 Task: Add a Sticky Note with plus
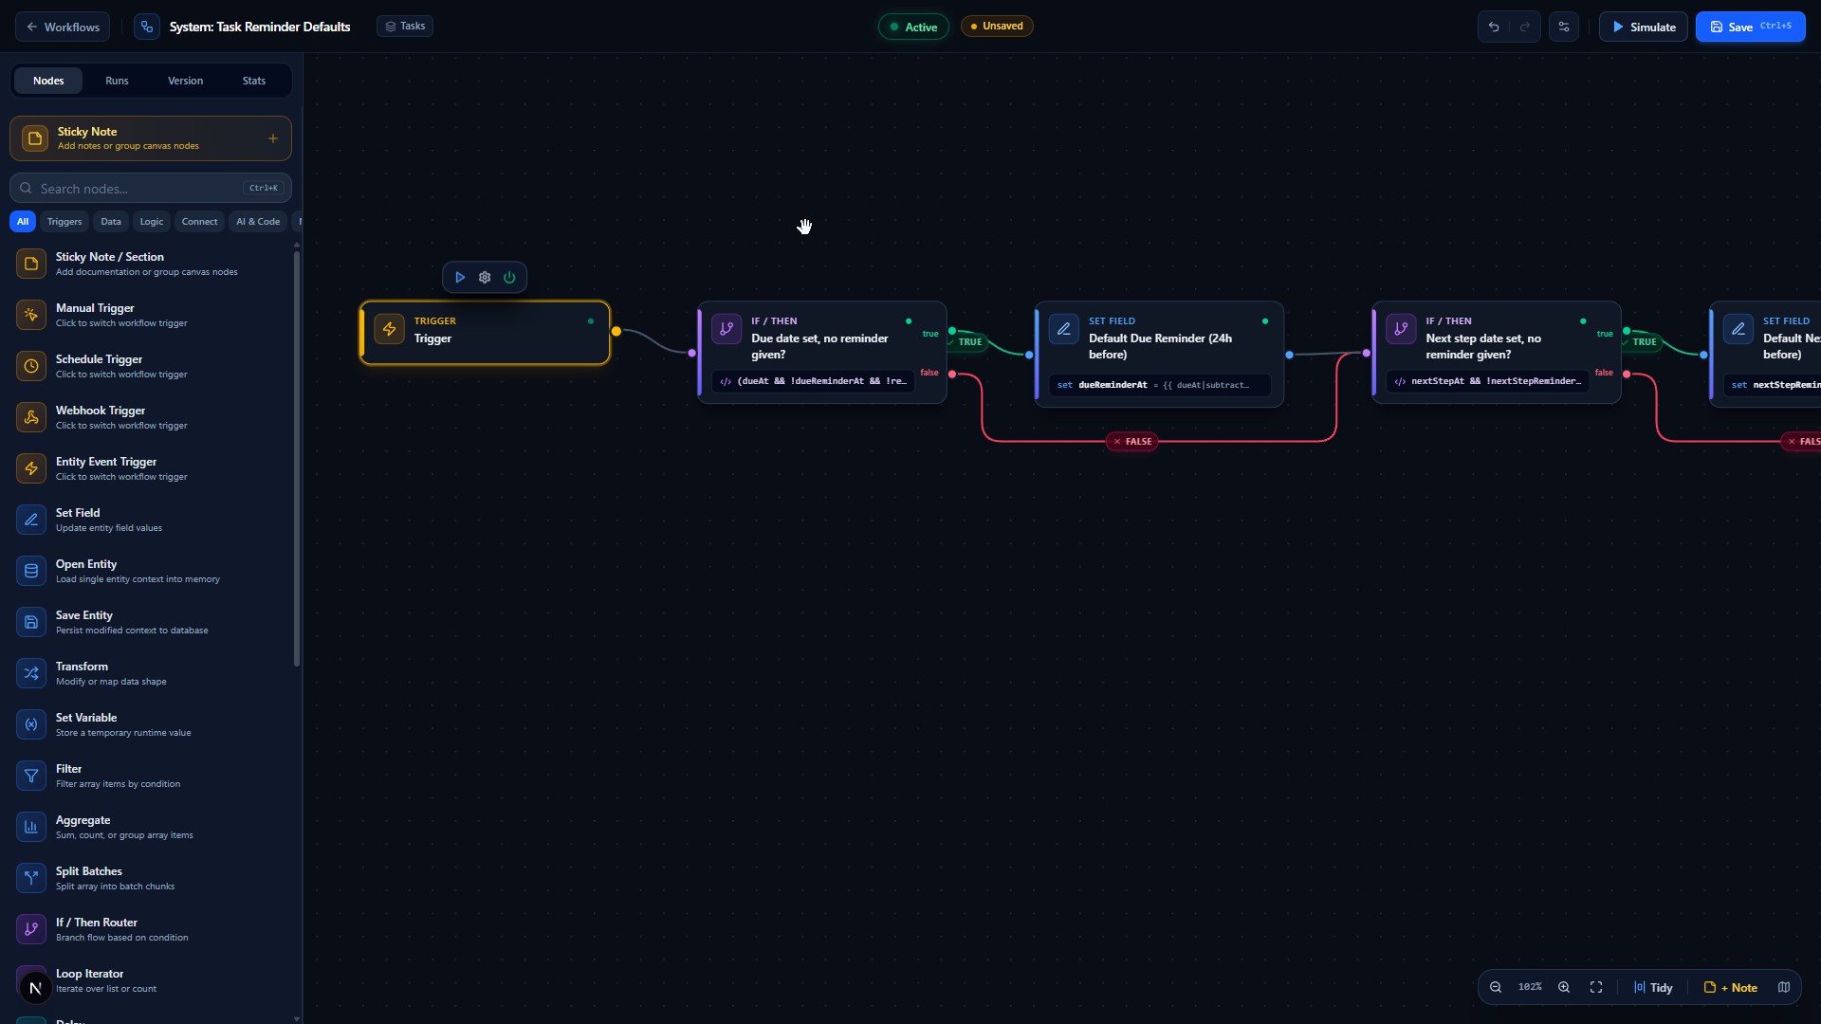point(273,138)
